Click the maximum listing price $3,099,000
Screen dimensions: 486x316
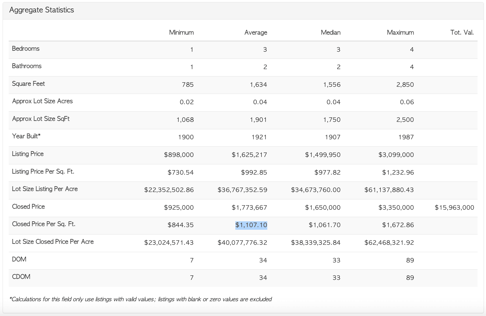[x=396, y=155]
